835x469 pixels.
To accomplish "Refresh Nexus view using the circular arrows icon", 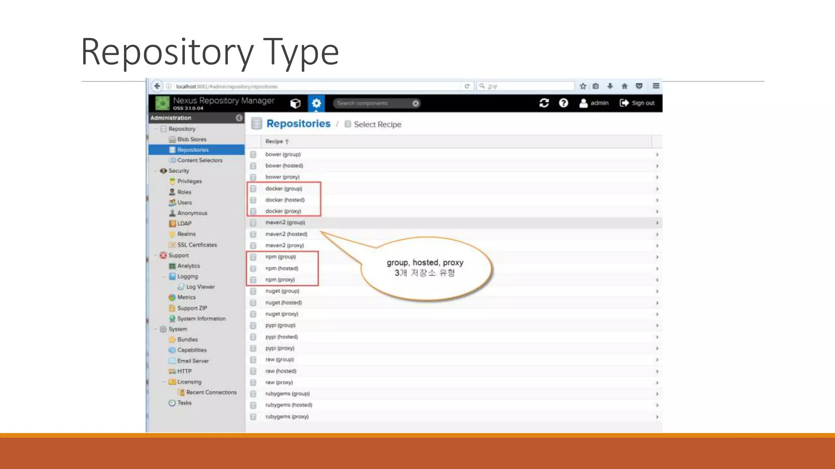I will pyautogui.click(x=544, y=103).
